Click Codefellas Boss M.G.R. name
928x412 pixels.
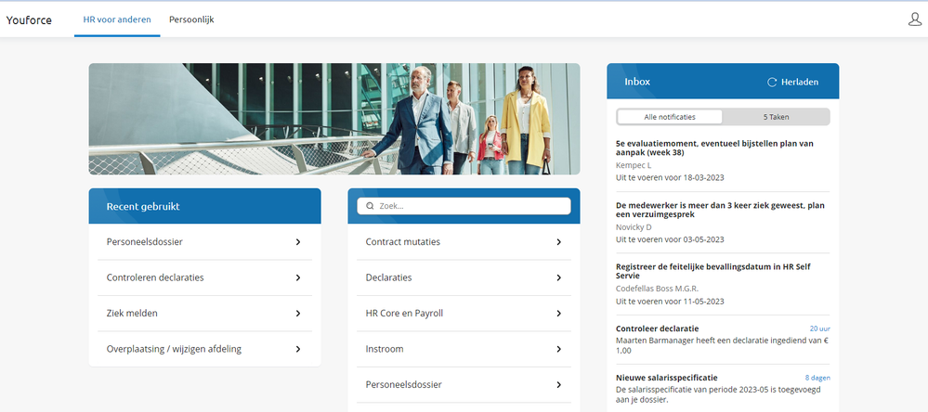pyautogui.click(x=657, y=289)
